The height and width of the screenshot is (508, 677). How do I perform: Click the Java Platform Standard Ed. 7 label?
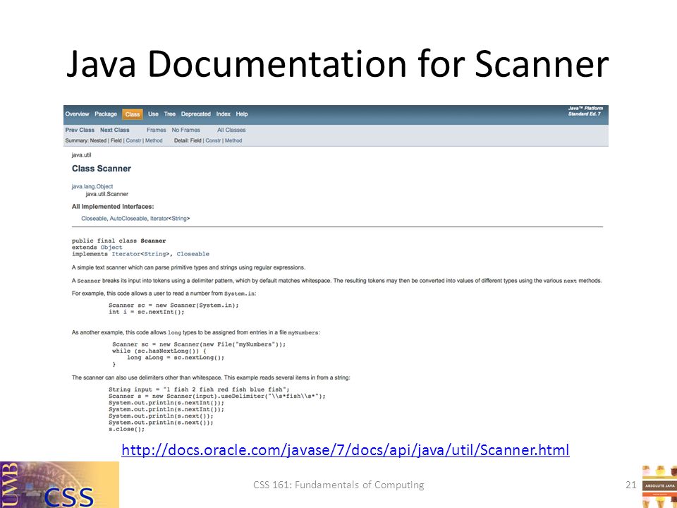coord(585,111)
